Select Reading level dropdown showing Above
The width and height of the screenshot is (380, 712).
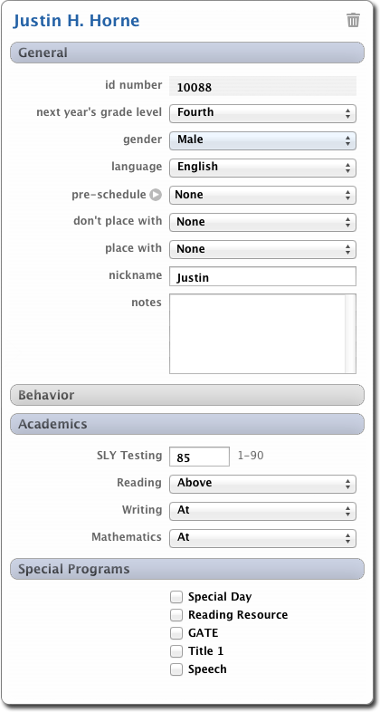point(262,484)
